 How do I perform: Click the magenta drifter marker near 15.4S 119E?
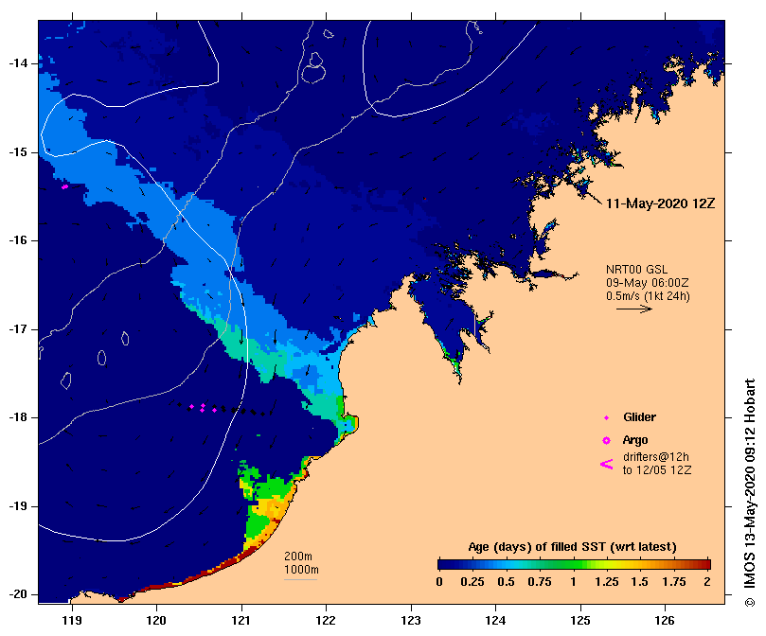[x=64, y=186]
